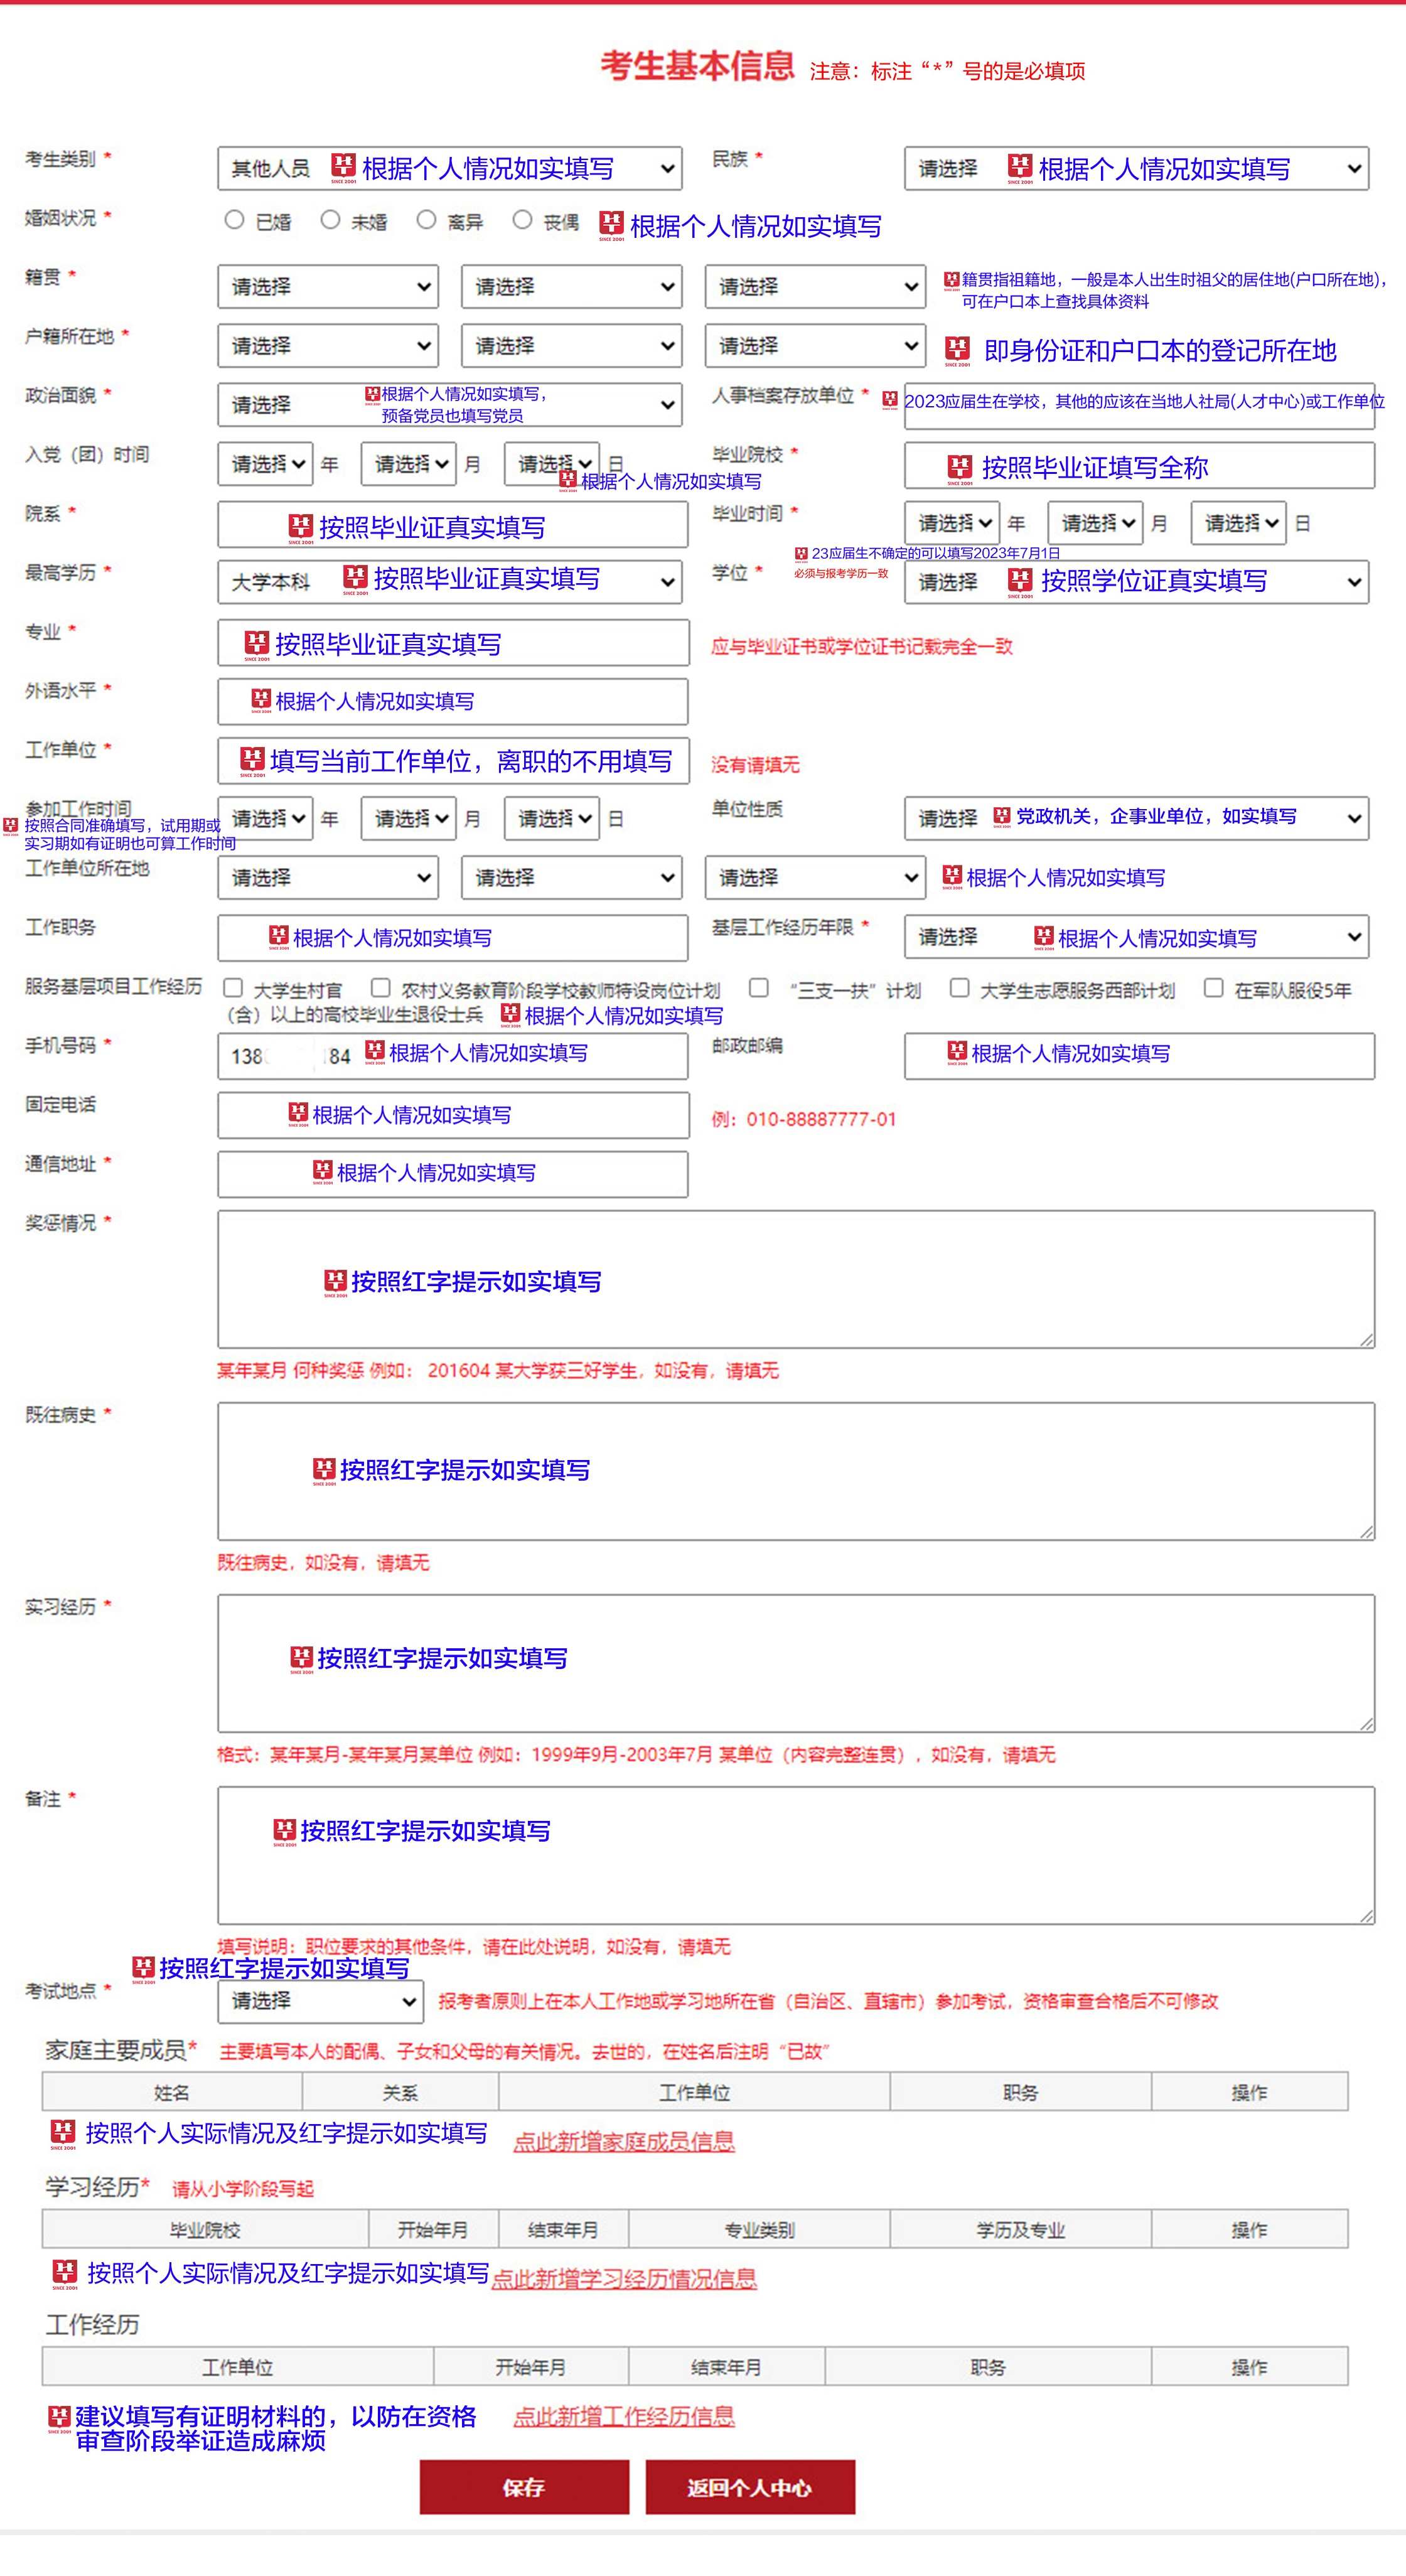This screenshot has width=1406, height=2576.
Task: Click inside the 实习经历 text area
Action: (x=796, y=1663)
